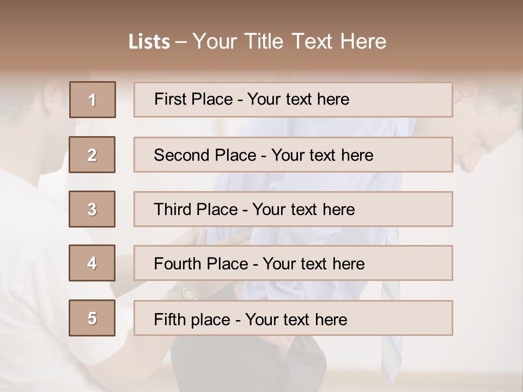Screen dimensions: 523x392
Task: Click the Third Place text box
Action: [x=293, y=209]
